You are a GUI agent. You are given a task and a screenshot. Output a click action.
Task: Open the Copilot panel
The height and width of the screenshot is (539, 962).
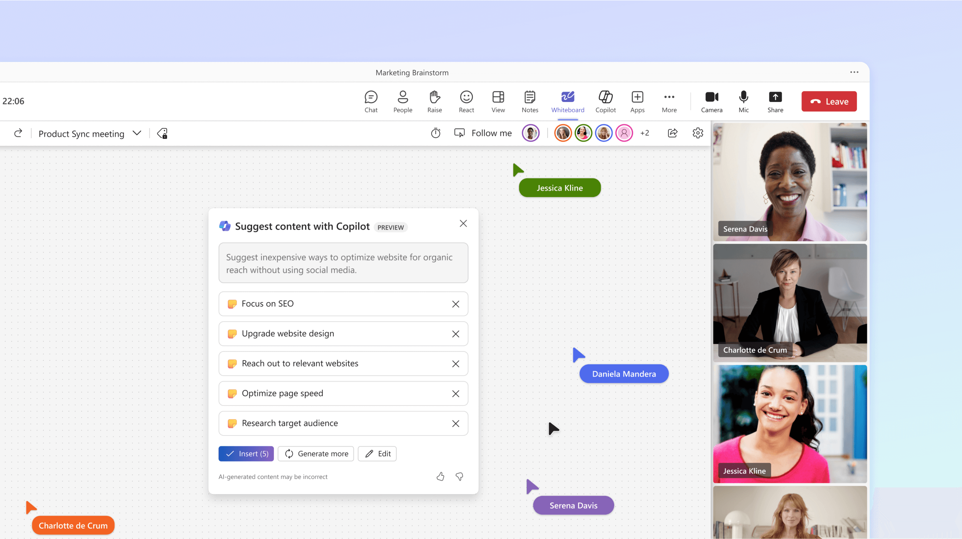pyautogui.click(x=606, y=101)
